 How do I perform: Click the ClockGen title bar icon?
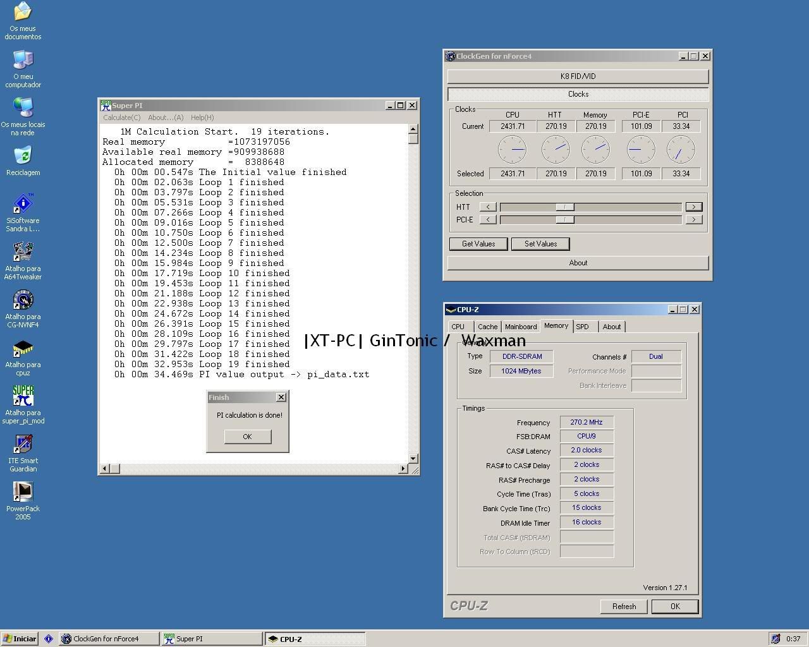pyautogui.click(x=451, y=56)
